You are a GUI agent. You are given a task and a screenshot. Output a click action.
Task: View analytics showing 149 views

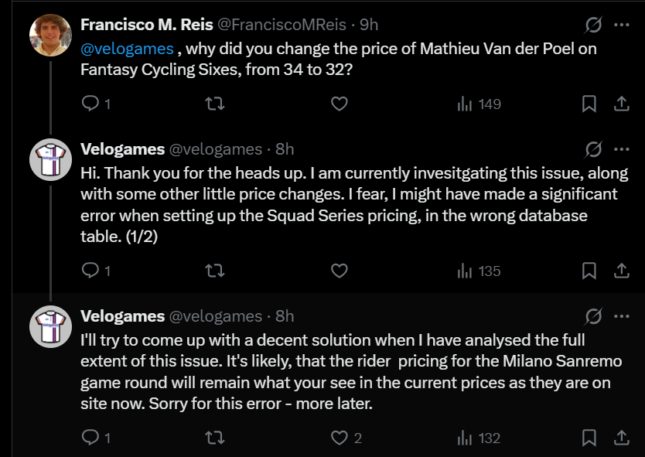(479, 104)
